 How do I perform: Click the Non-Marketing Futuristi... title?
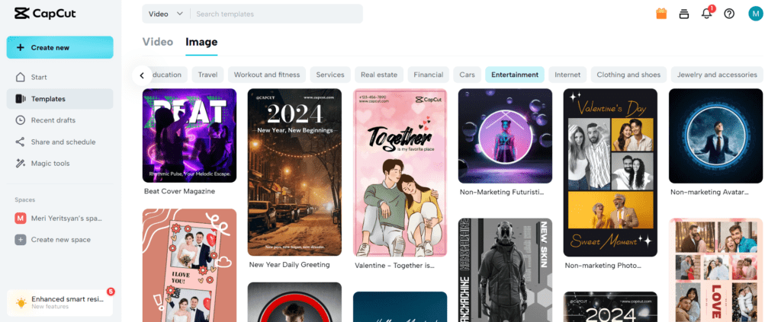pyautogui.click(x=502, y=192)
